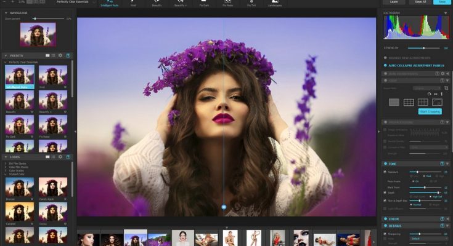Apply the Beautify preset from the top toolbar
453x246 pixels.
(155, 3)
